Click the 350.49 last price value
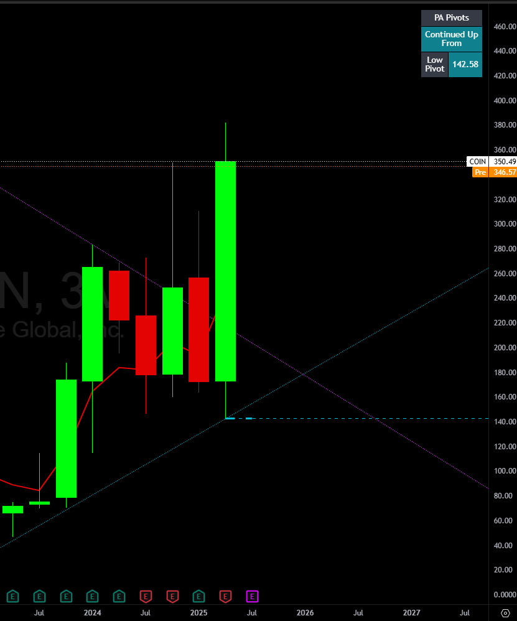 click(x=505, y=162)
